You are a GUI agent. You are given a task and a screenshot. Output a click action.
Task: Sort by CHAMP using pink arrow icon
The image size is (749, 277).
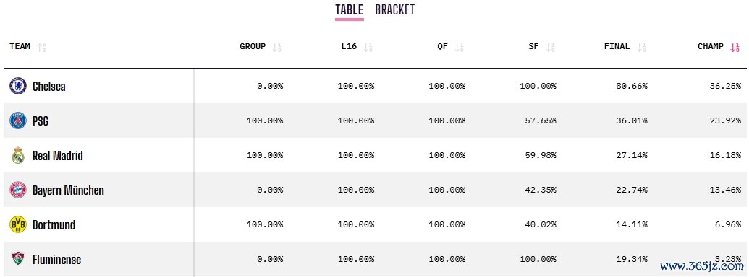tap(735, 47)
